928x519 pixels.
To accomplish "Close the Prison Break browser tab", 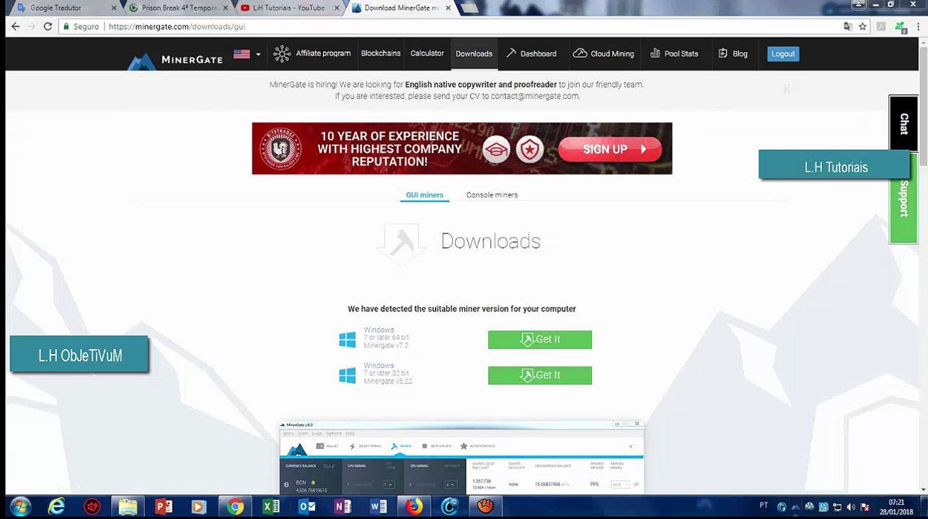I will click(x=225, y=8).
